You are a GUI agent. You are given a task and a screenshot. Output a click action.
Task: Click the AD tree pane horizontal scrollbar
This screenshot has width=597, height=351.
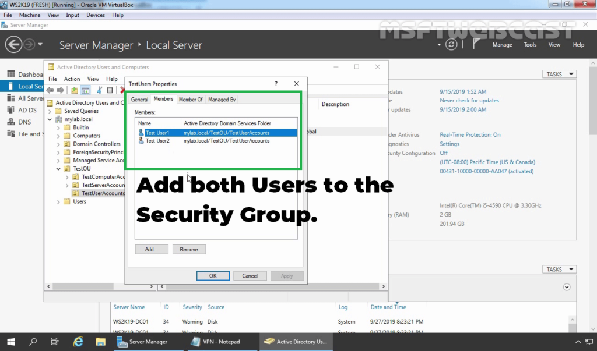click(100, 286)
